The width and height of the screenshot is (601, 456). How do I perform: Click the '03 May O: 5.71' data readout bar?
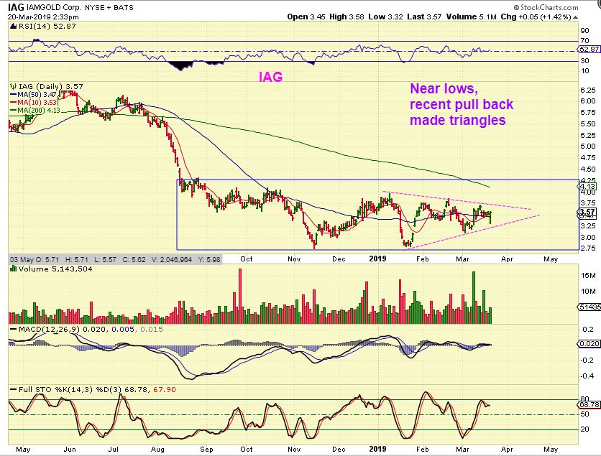115,259
